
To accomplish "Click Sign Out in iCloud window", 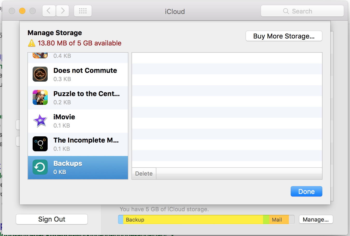I will coord(52,219).
